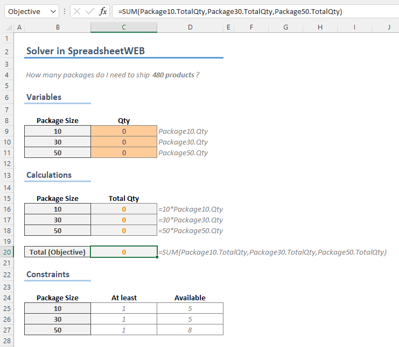Select column A header
The width and height of the screenshot is (399, 347).
tap(19, 27)
